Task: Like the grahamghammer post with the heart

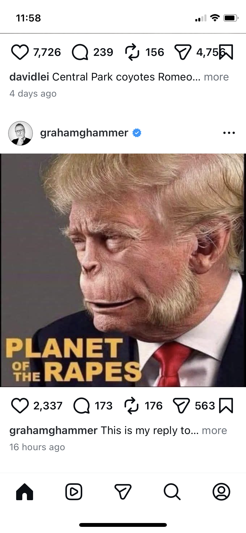Action: pyautogui.click(x=20, y=406)
